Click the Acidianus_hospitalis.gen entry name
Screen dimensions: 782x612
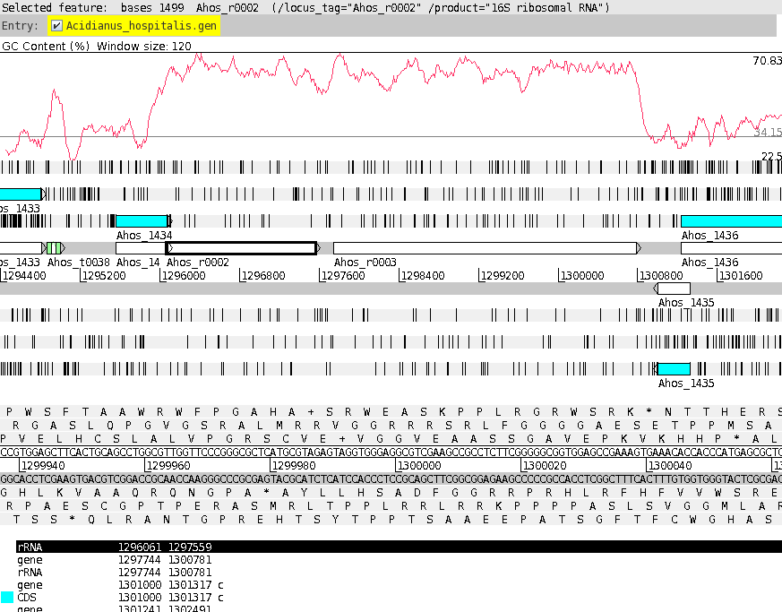pyautogui.click(x=141, y=26)
